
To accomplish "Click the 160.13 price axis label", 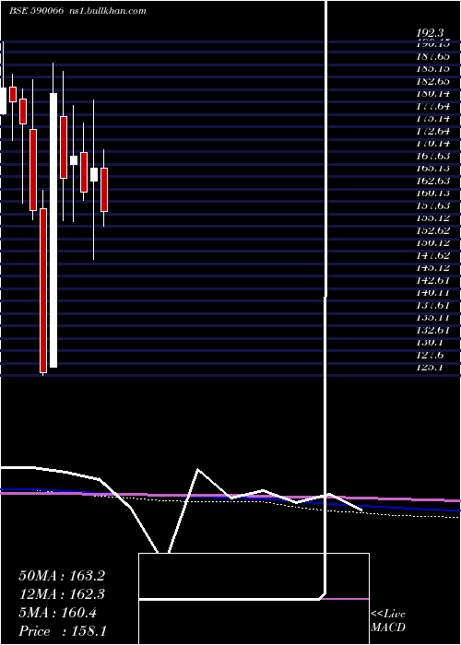I will [x=432, y=193].
